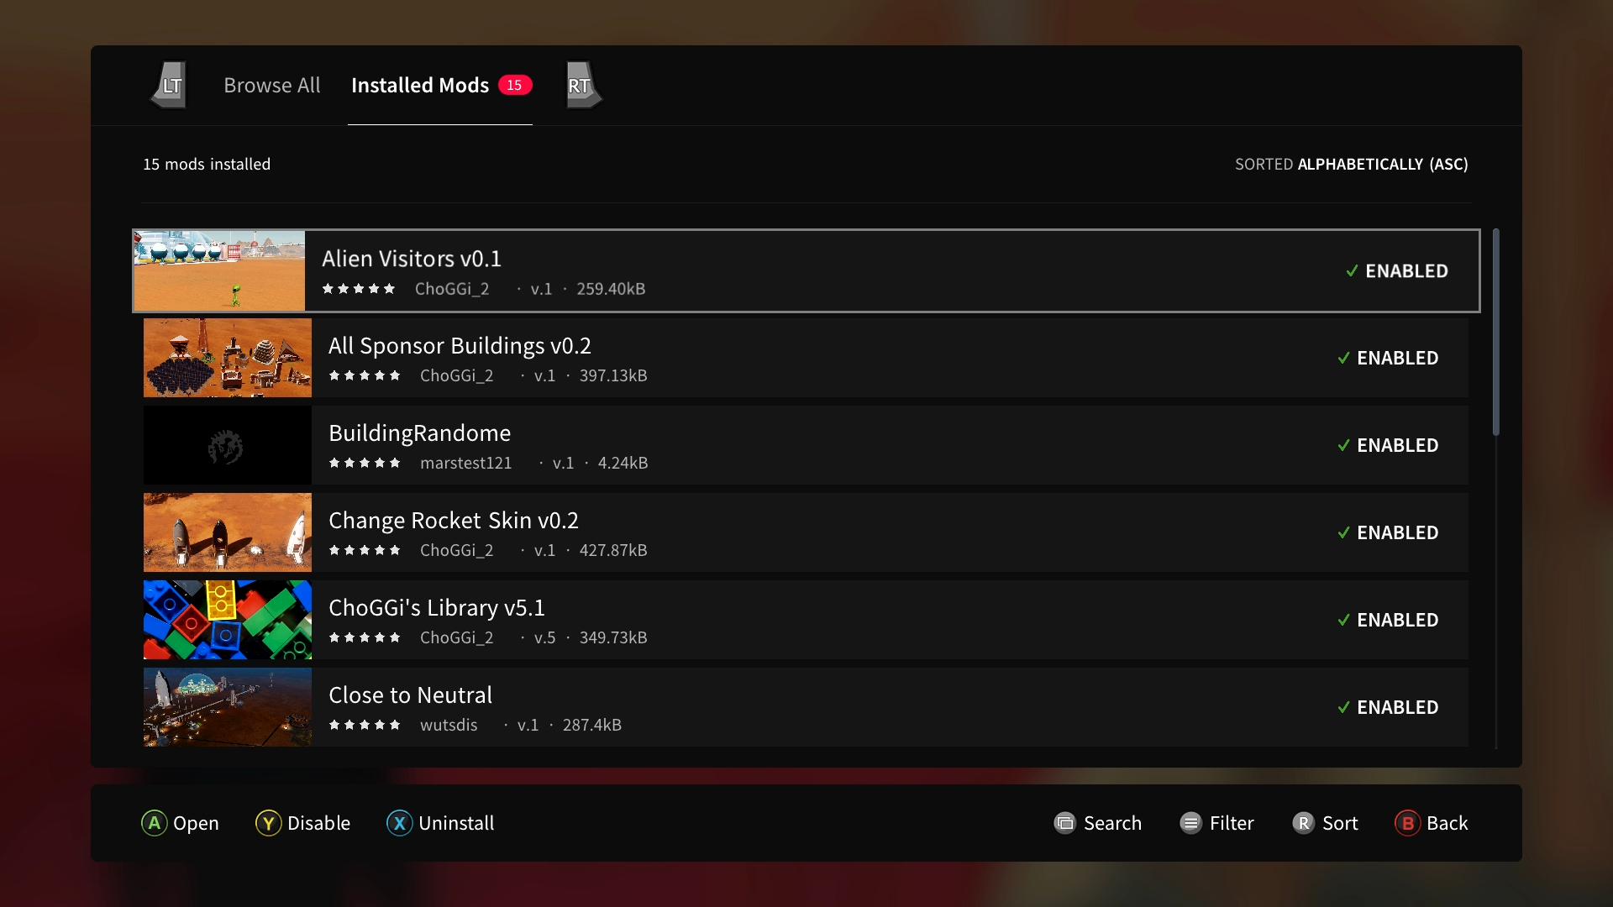Select the Browse All tab
The image size is (1613, 907).
pos(271,84)
